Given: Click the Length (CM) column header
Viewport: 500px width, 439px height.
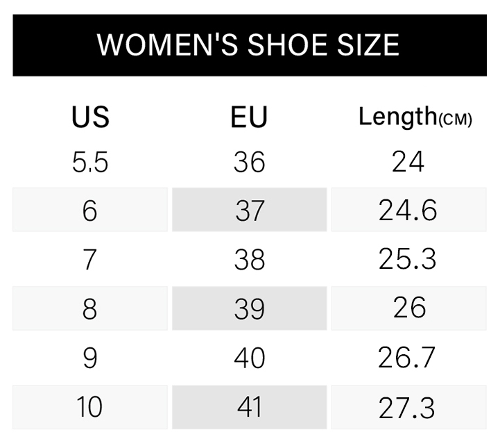Looking at the screenshot, I should pyautogui.click(x=415, y=117).
